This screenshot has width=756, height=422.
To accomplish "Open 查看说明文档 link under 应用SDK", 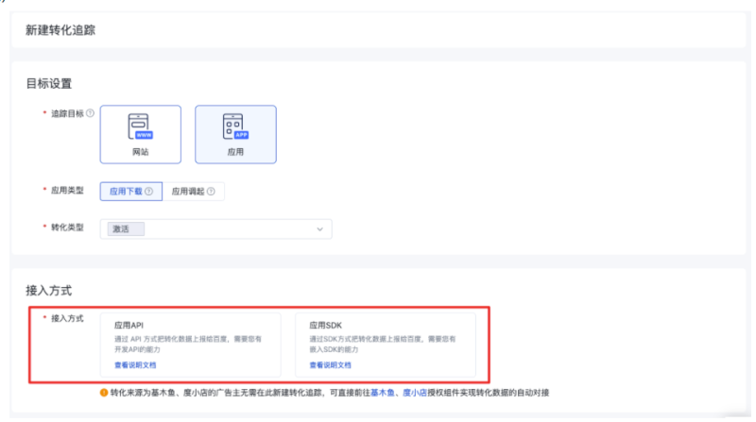I will click(x=330, y=365).
